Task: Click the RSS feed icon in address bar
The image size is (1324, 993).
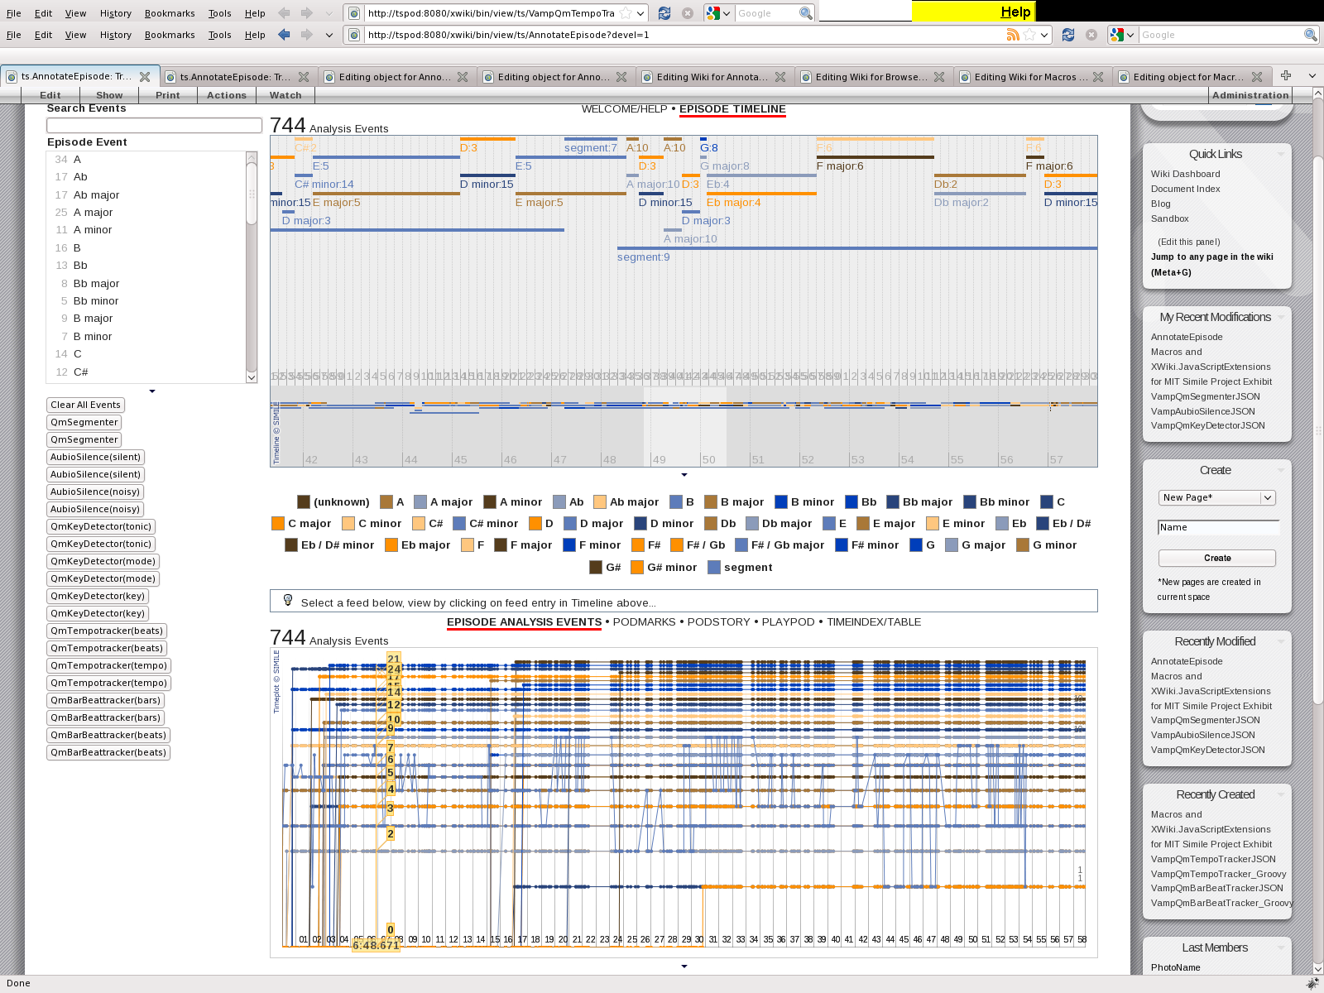Action: [x=1013, y=35]
